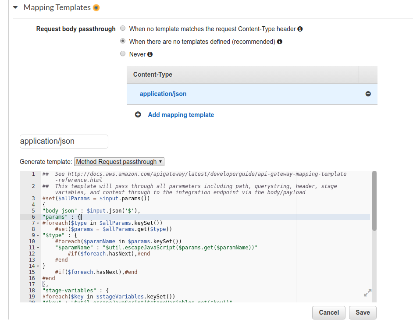Open info icon next to Never
The height and width of the screenshot is (323, 413).
[x=150, y=54]
